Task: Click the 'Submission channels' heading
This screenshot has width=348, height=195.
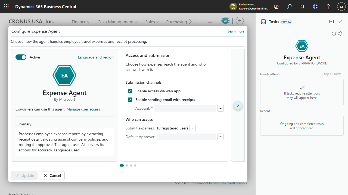Action: [x=144, y=82]
